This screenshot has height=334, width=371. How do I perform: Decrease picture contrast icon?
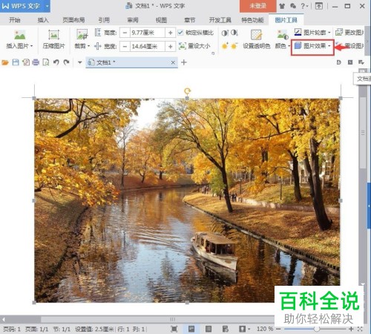pos(234,33)
